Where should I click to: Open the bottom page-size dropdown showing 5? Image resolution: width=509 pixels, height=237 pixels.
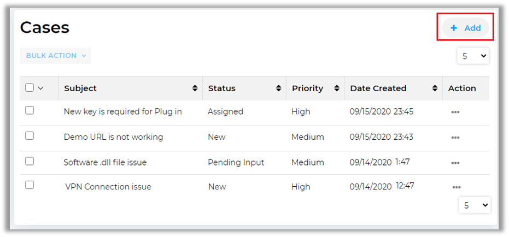[x=474, y=205]
